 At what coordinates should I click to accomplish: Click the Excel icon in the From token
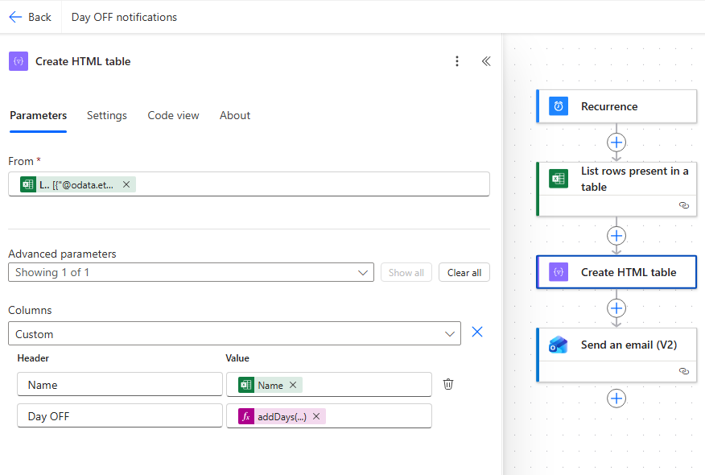tap(28, 184)
